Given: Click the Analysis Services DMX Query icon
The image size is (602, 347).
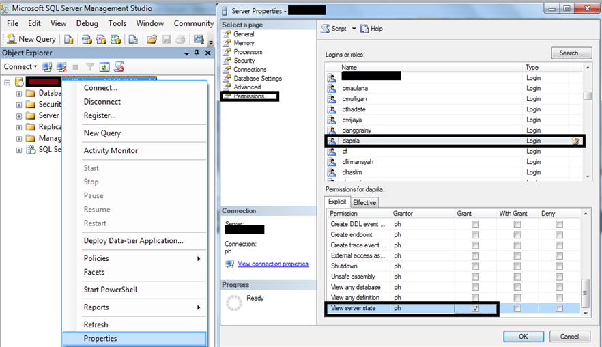Looking at the screenshot, I should pyautogui.click(x=101, y=39).
